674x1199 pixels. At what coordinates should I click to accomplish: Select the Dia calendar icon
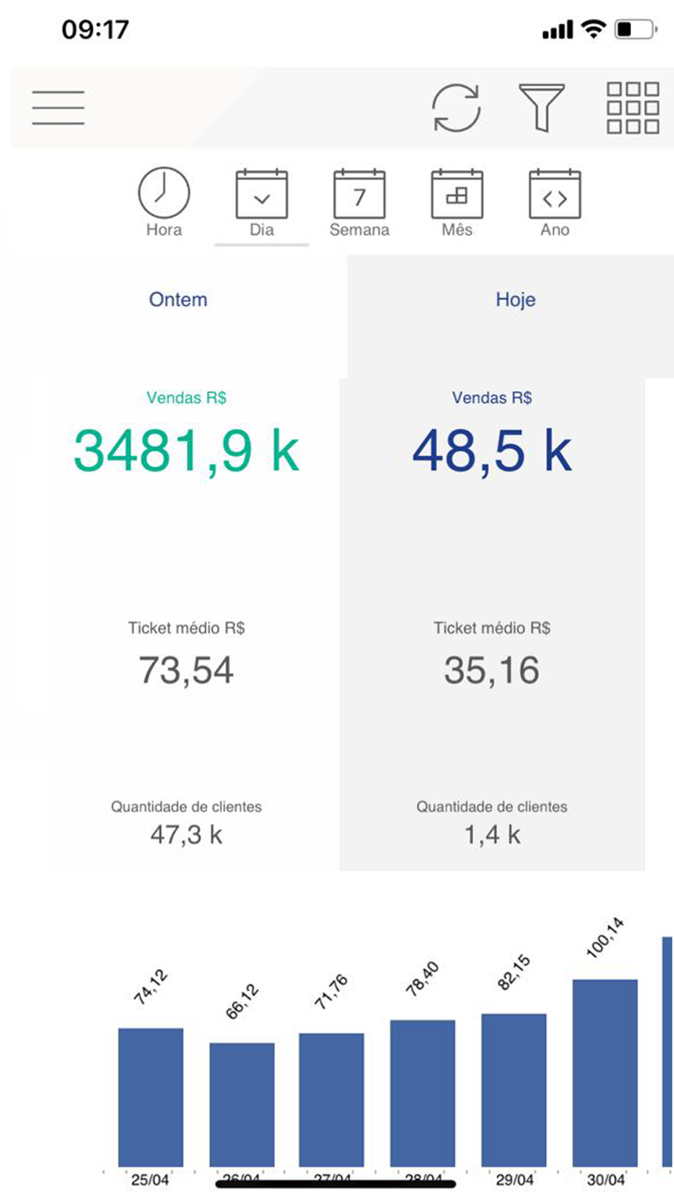pos(262,194)
